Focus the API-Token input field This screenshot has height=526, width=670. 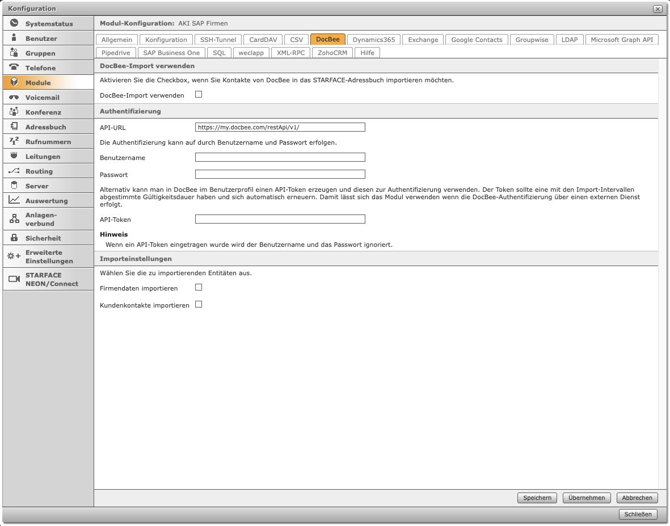tap(280, 219)
